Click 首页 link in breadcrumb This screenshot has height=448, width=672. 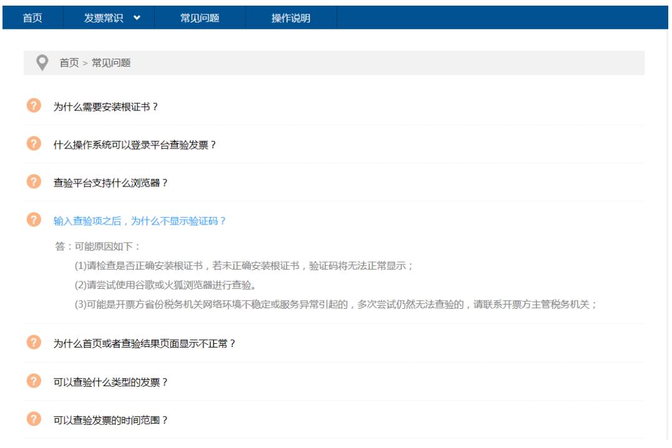point(69,63)
